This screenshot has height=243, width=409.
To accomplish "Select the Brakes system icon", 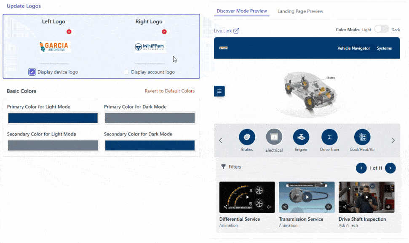I will [247, 137].
